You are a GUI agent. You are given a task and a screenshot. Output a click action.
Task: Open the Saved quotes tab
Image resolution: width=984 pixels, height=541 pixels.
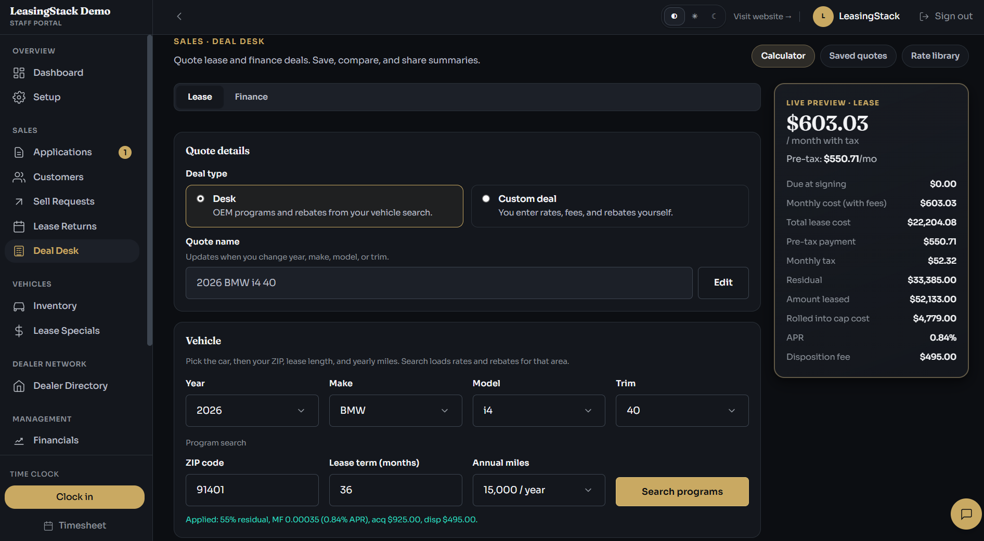[858, 56]
